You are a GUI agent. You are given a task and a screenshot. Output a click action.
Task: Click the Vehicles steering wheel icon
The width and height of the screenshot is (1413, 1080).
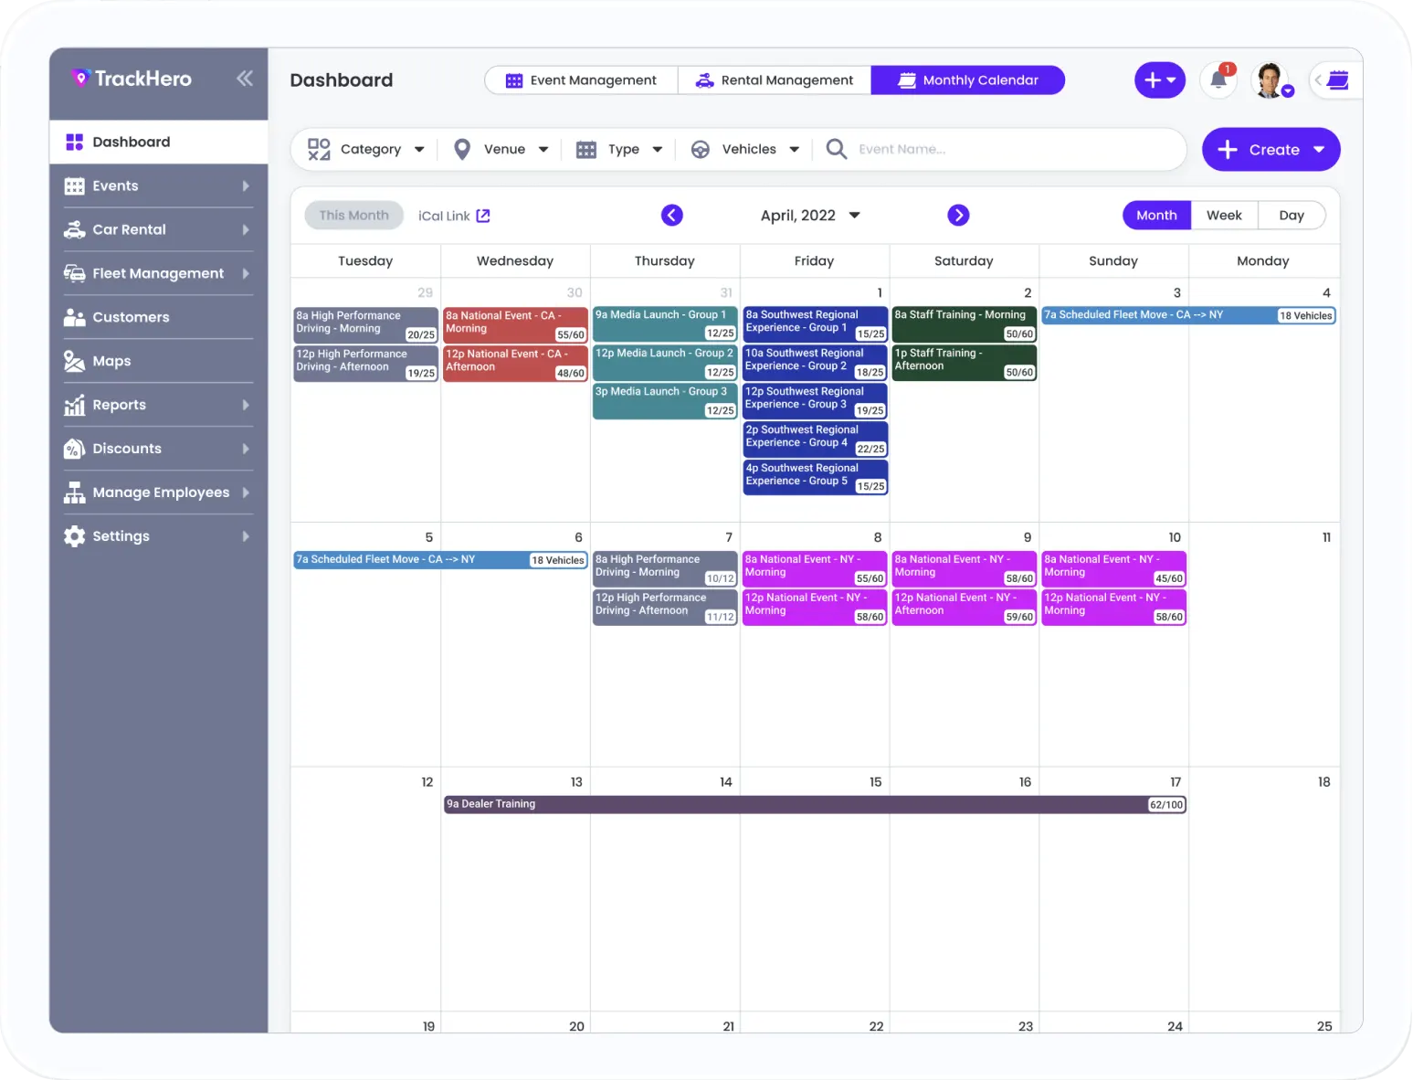coord(701,149)
